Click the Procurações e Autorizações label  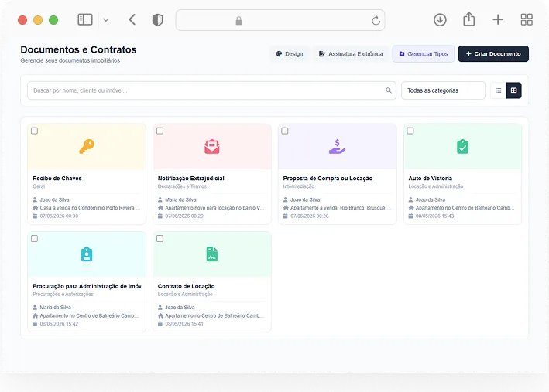pyautogui.click(x=63, y=294)
